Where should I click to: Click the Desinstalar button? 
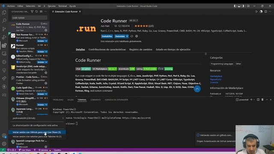pos(120,36)
